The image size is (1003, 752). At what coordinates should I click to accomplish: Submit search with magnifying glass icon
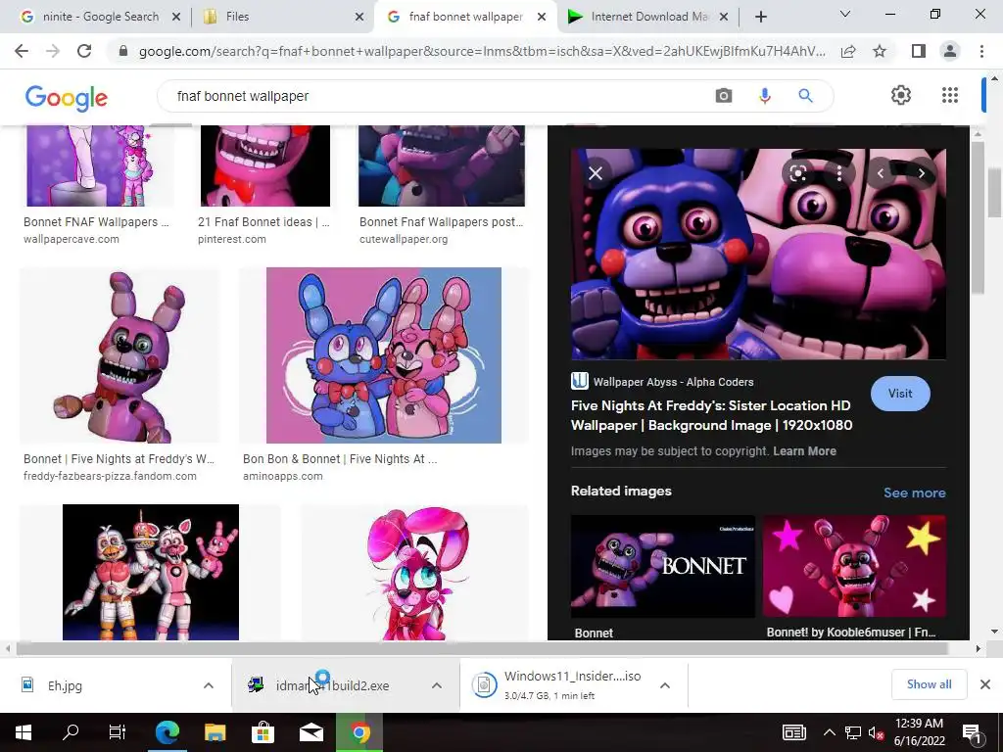[x=805, y=96]
